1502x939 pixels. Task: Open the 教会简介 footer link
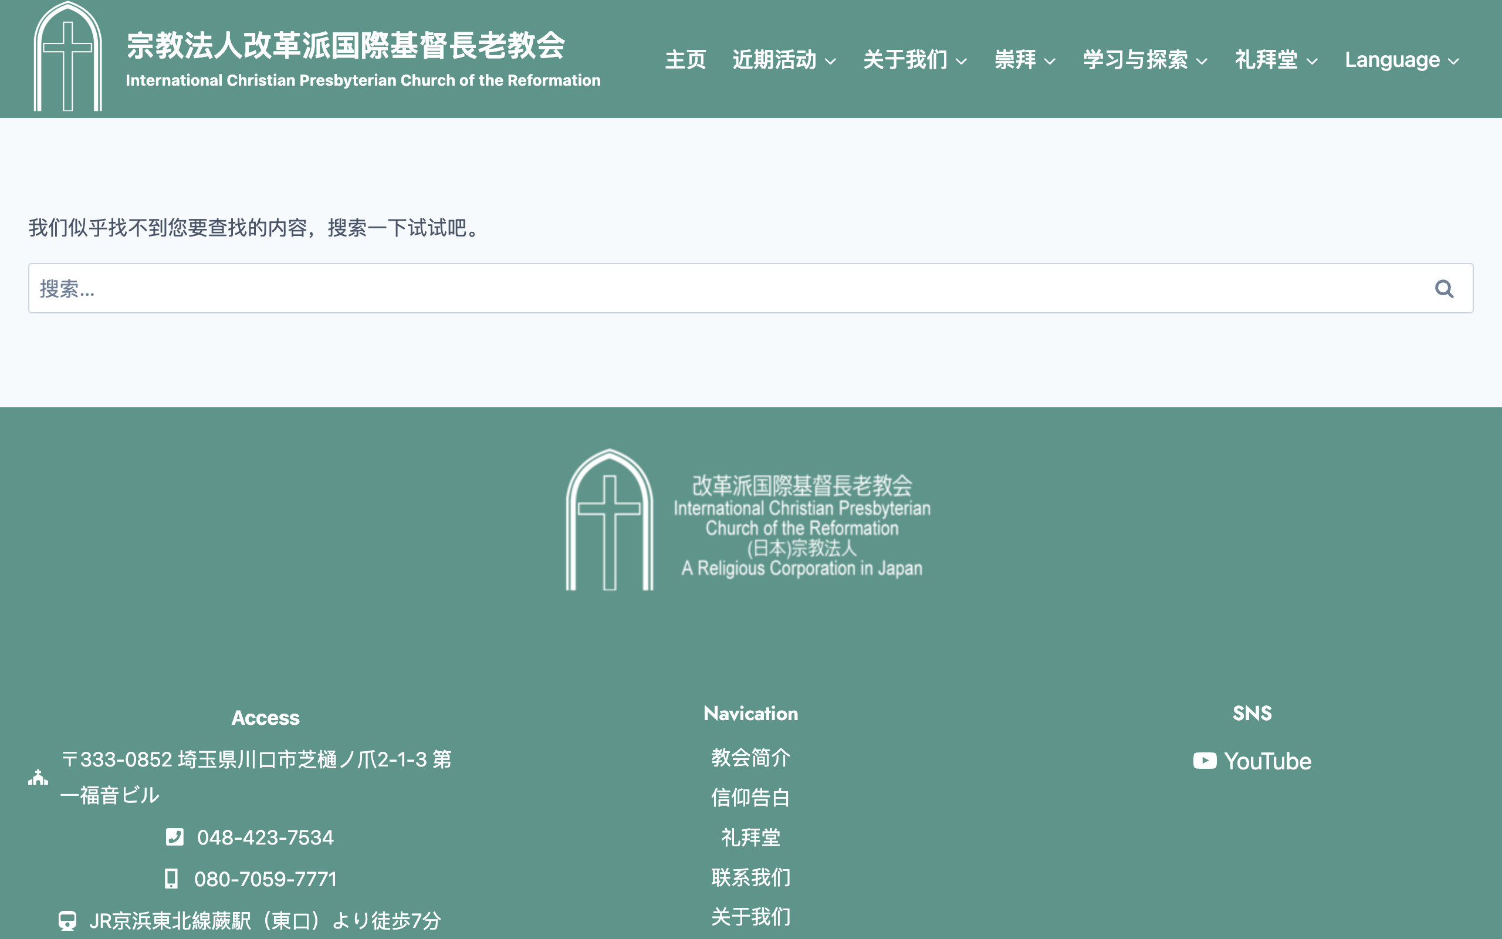751,758
